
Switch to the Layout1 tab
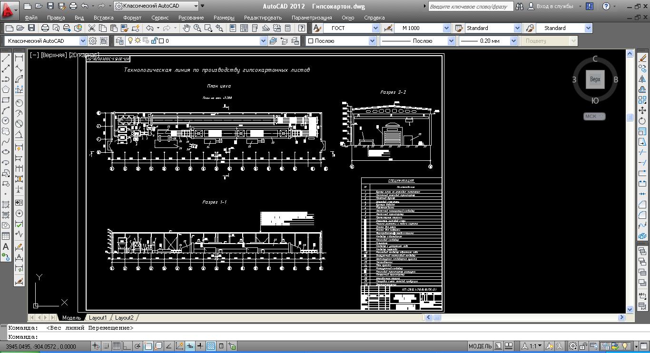tap(98, 317)
